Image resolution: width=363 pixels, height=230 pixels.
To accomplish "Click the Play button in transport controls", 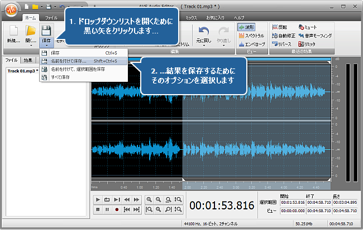I will click(98, 199).
